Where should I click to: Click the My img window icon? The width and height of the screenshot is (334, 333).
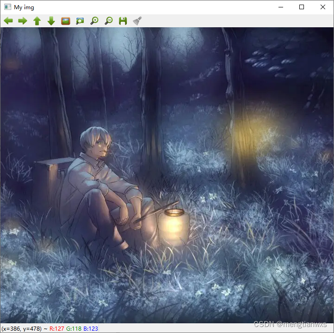pos(7,7)
